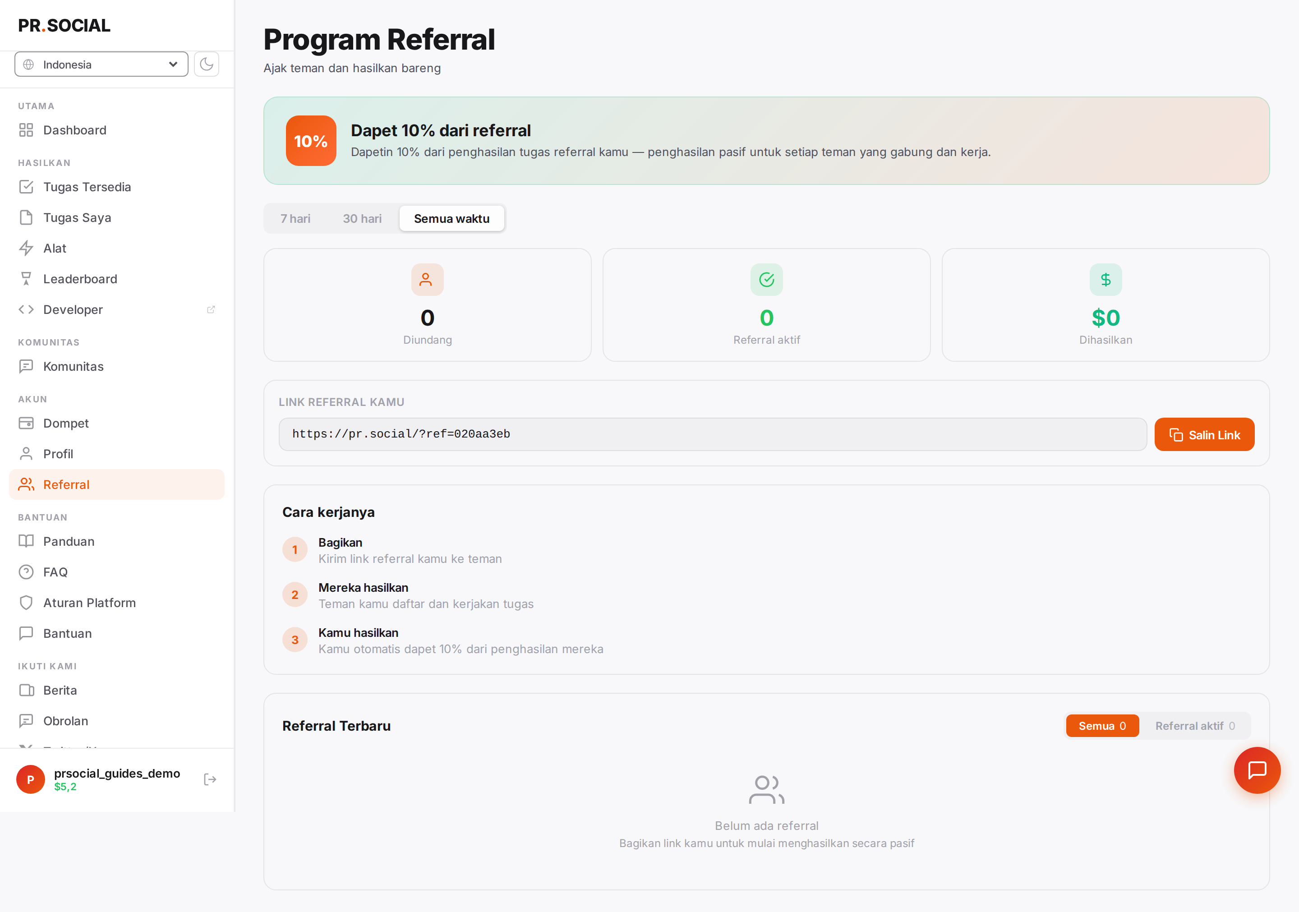The width and height of the screenshot is (1299, 912).
Task: Click the Tugas Saya file icon
Action: [26, 217]
